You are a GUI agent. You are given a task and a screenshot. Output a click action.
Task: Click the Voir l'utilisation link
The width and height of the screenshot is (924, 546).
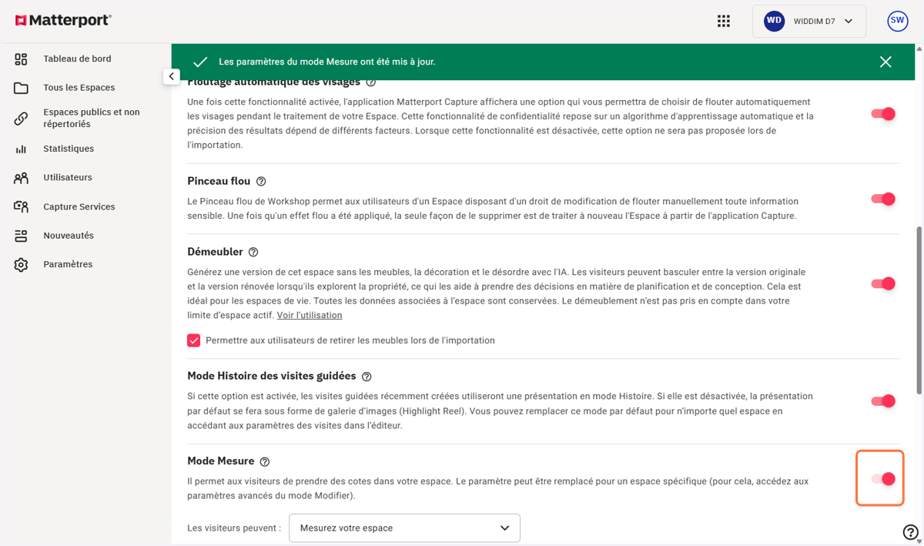[310, 315]
